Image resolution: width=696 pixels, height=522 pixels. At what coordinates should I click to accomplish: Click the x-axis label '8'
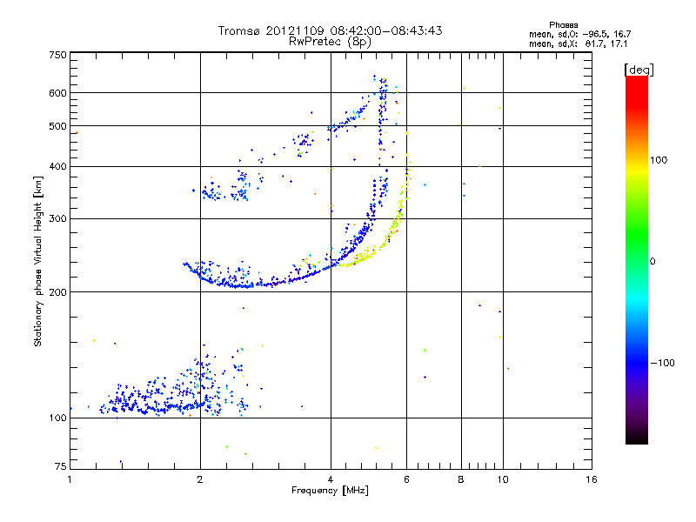point(461,479)
